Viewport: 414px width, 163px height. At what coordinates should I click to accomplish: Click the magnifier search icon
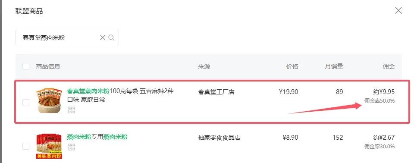click(111, 38)
